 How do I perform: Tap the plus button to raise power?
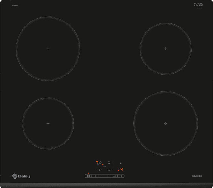pos(108,176)
